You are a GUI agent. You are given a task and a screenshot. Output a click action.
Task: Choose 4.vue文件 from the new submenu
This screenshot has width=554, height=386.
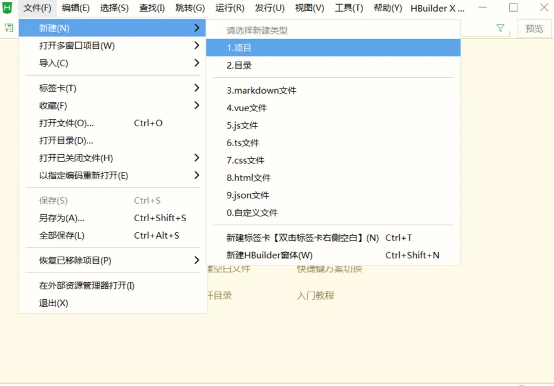click(247, 108)
